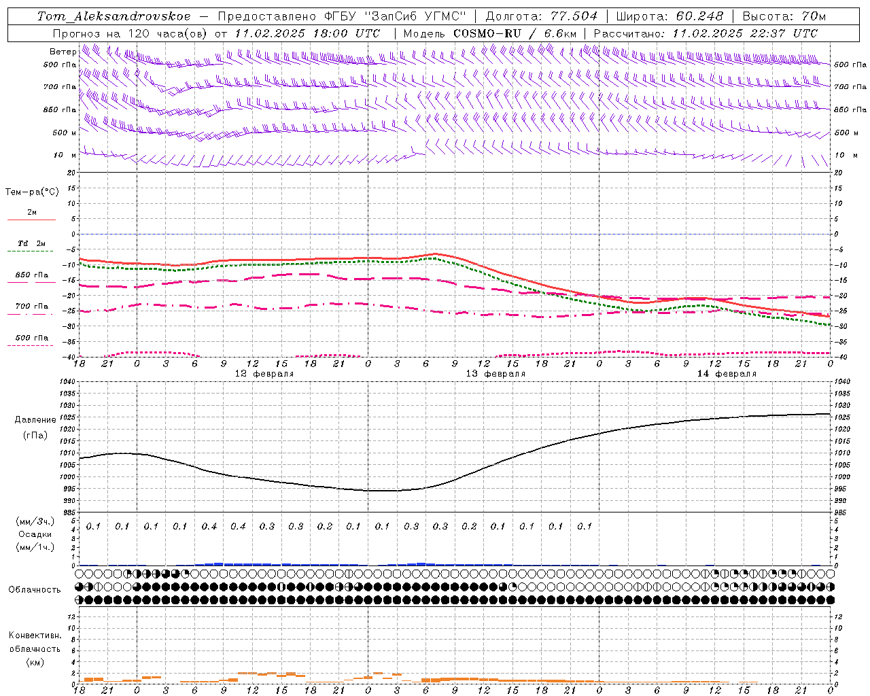Click the station name Tom_Aleksandrovskoe in header

tap(114, 16)
